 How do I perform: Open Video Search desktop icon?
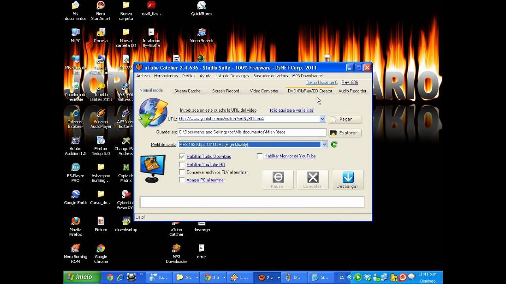tap(202, 35)
